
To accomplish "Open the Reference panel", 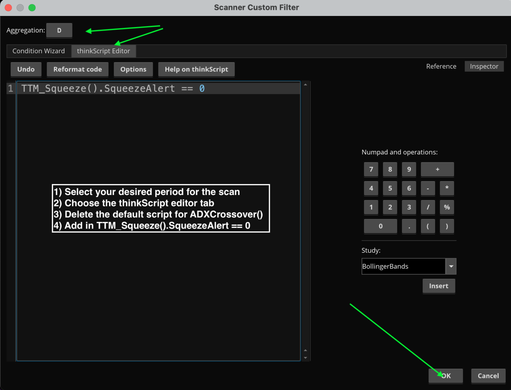I will [x=441, y=66].
